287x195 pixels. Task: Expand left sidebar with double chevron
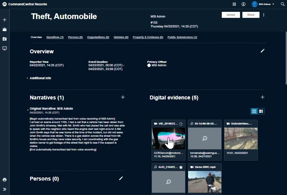(x=5, y=189)
